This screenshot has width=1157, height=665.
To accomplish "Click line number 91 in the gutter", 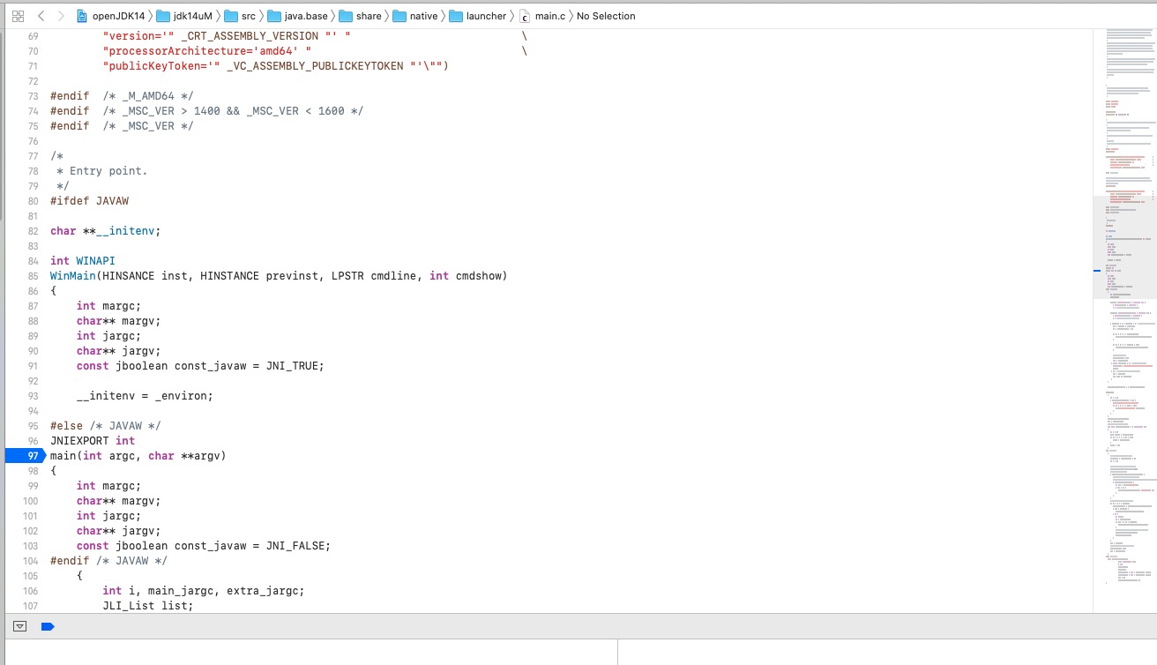I will [x=33, y=366].
